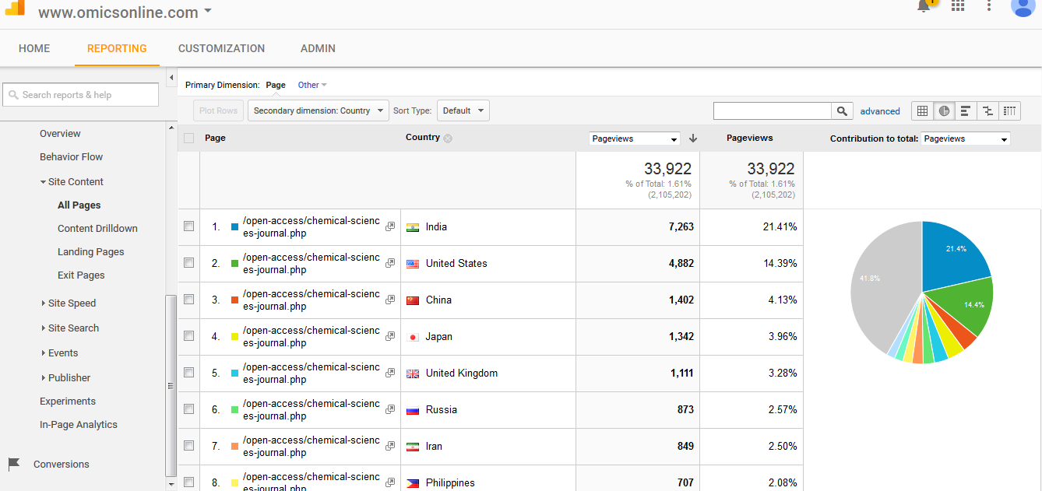Open the Other primary dimension dropdown

[312, 85]
